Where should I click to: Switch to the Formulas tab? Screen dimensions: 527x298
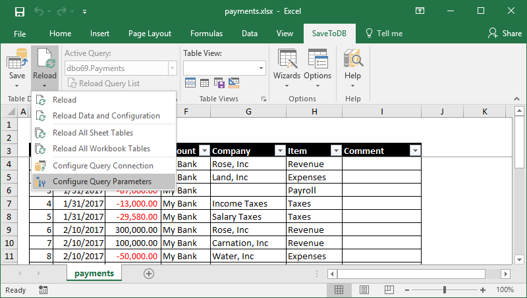coord(206,34)
